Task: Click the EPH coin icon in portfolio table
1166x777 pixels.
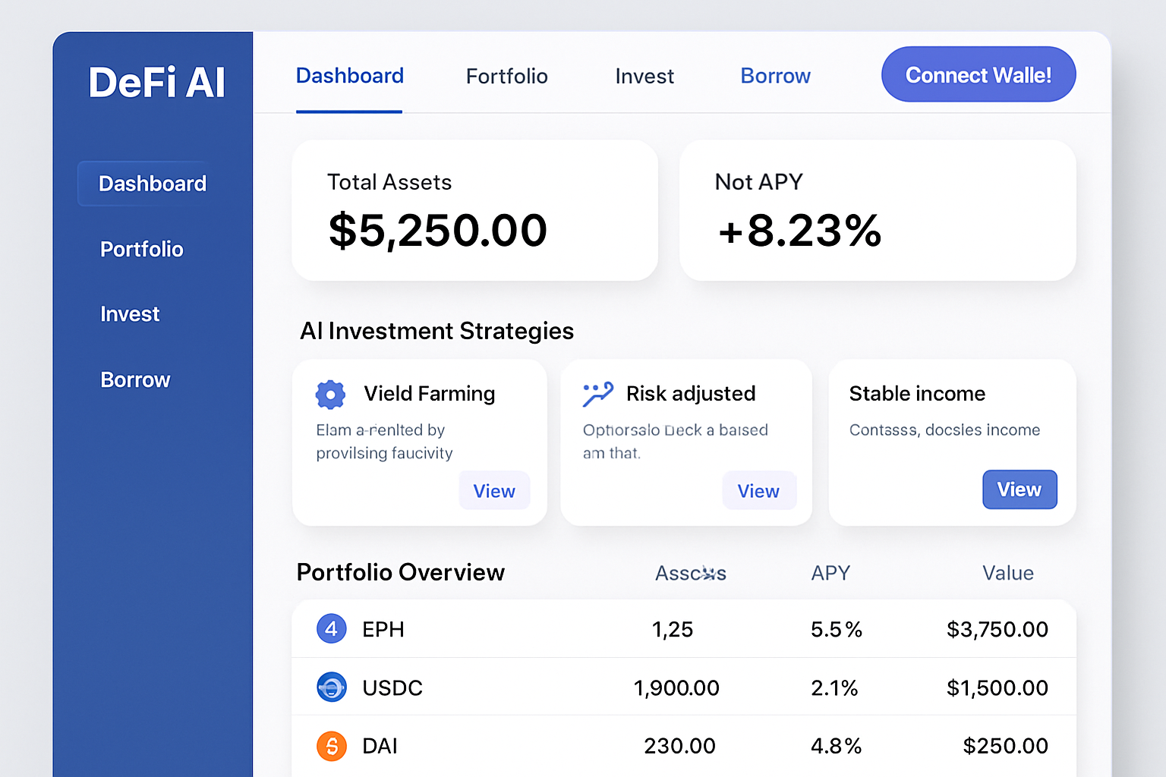Action: point(331,628)
